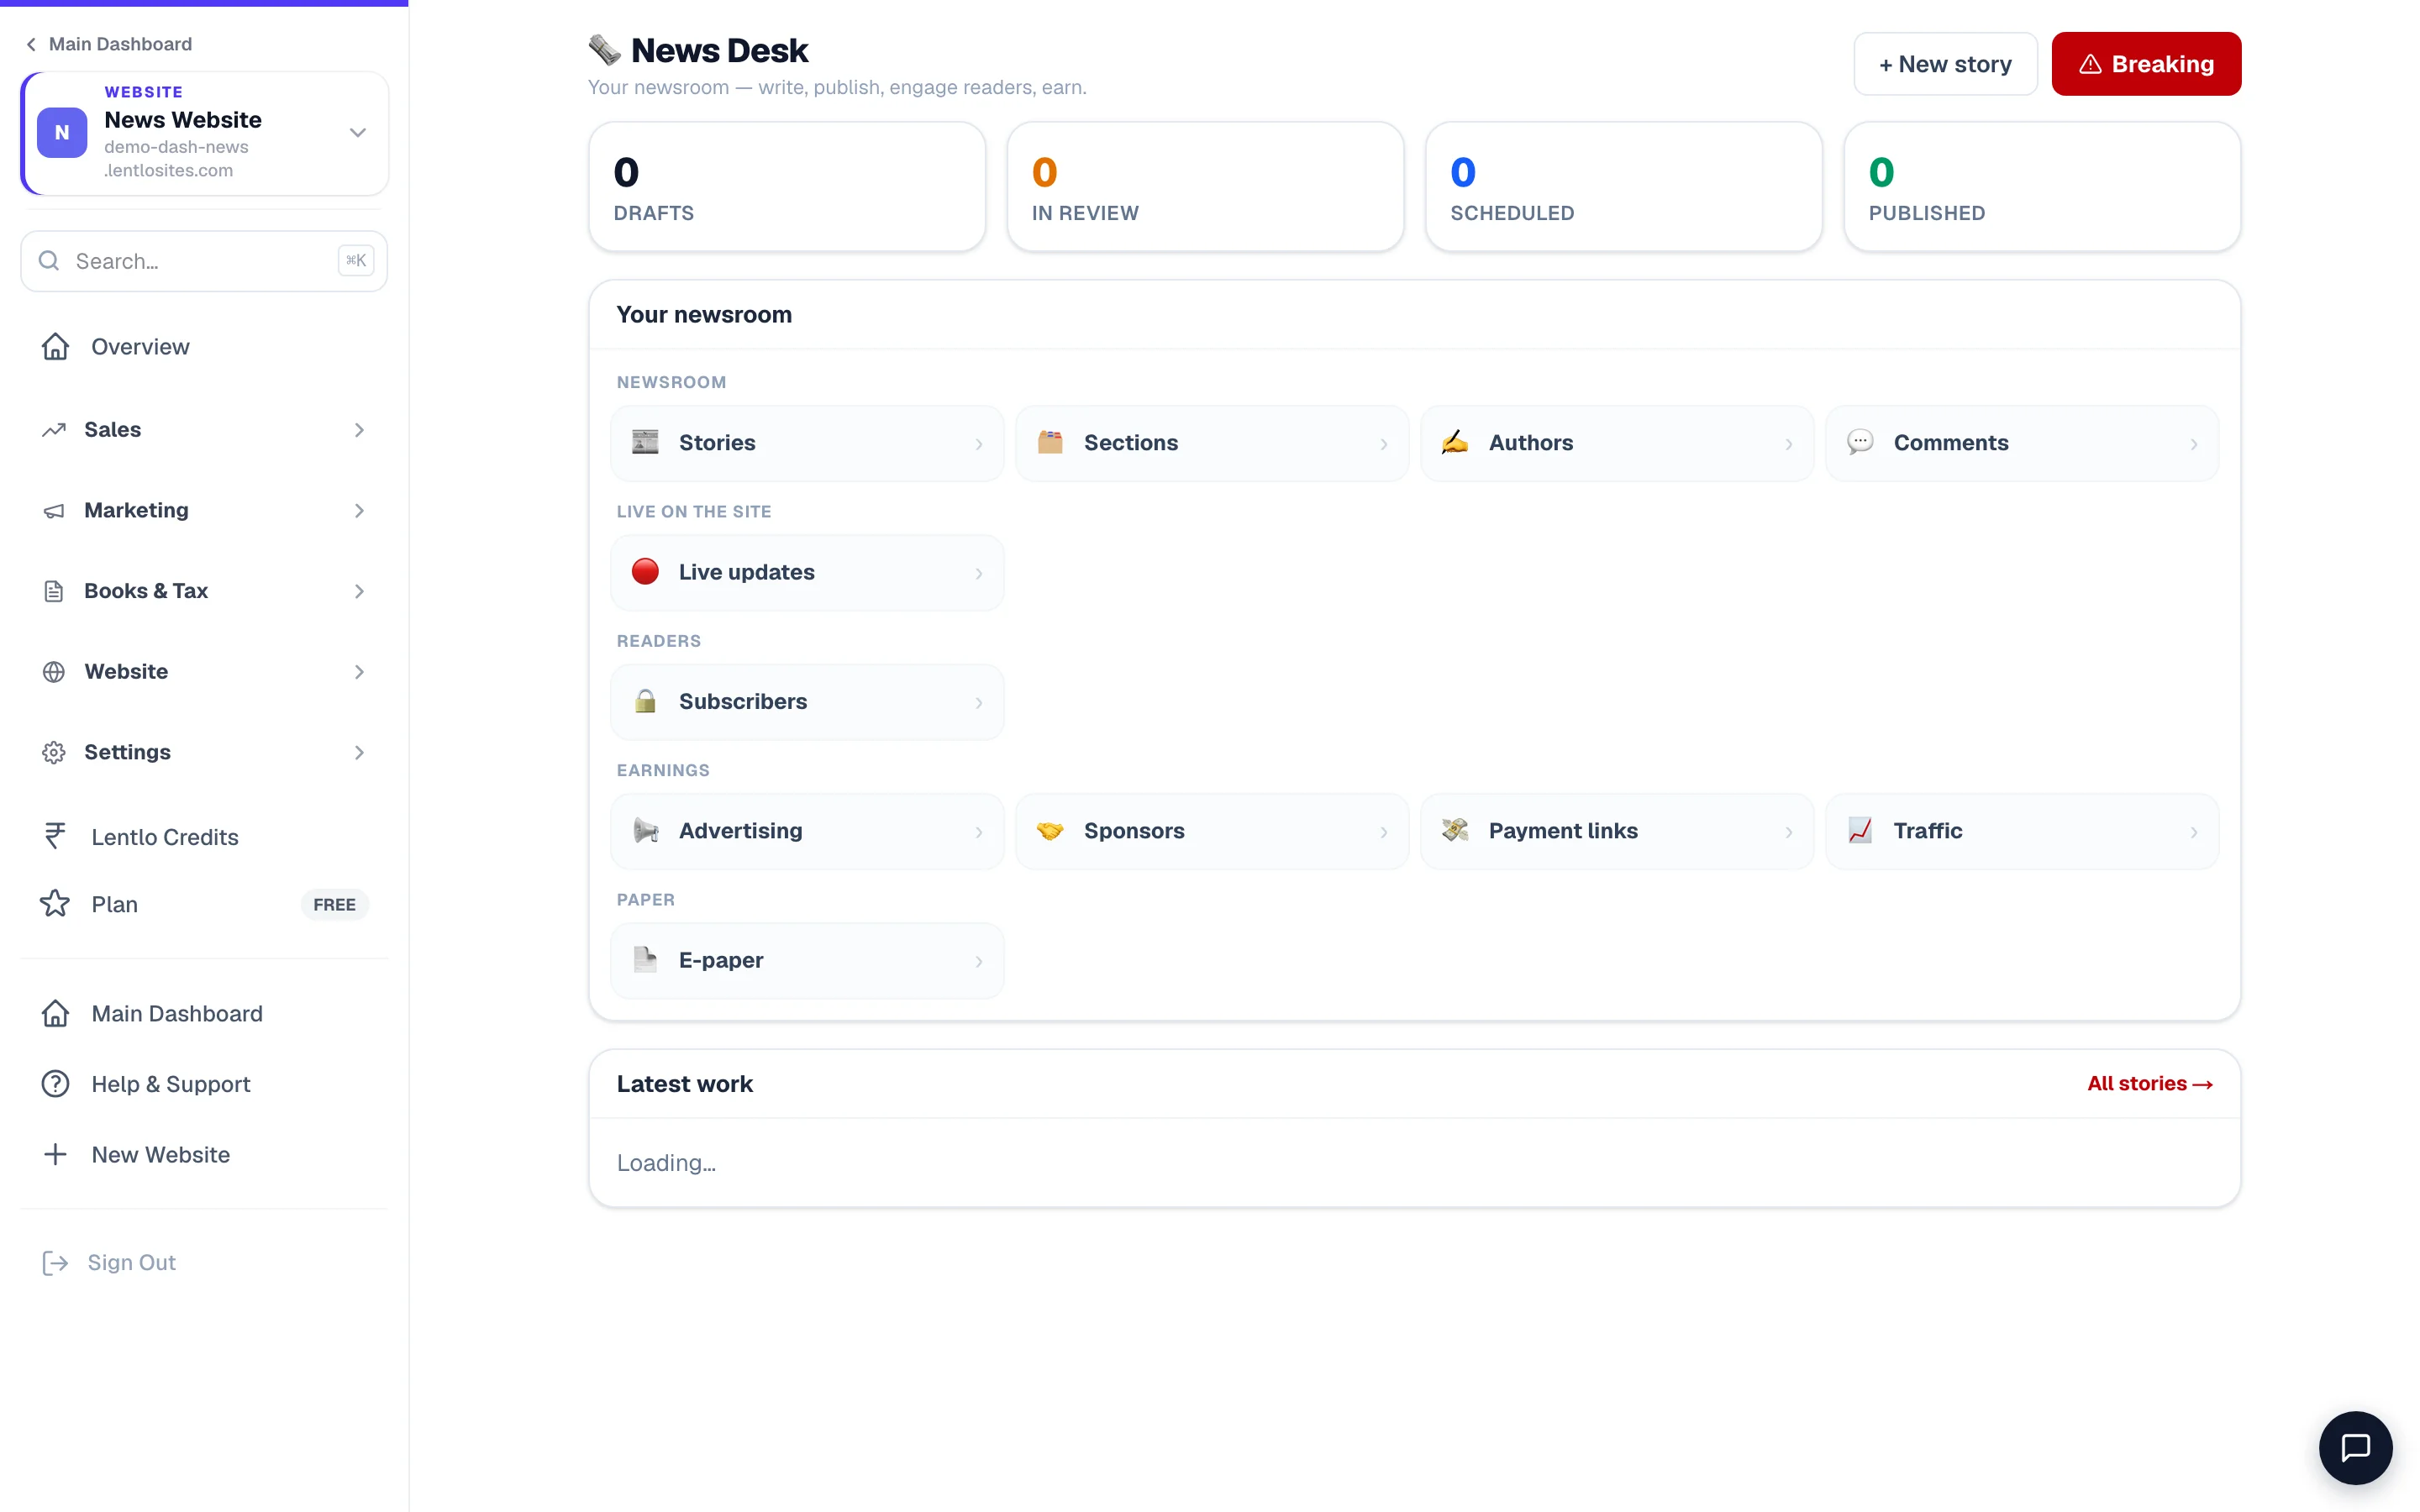Click the red Live updates dot icon

pos(645,571)
